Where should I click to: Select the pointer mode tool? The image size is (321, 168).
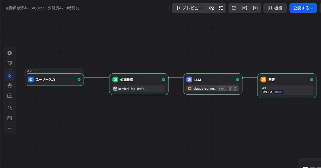[x=10, y=76]
